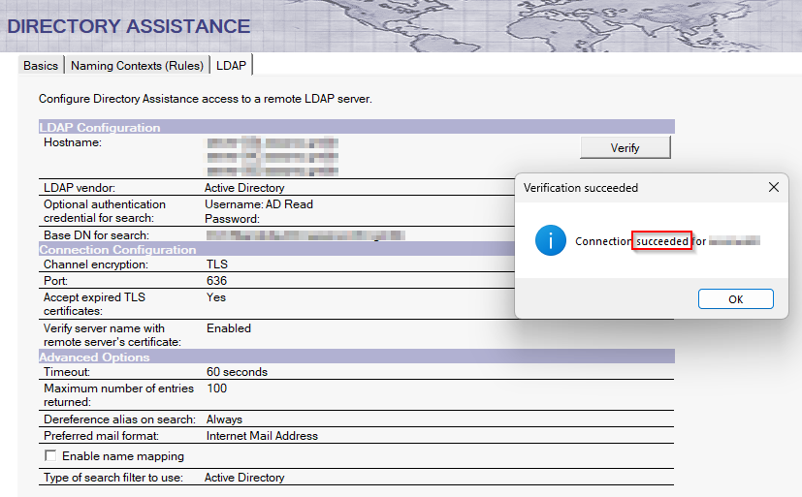Select the Channel encryption TLS value

coord(216,264)
